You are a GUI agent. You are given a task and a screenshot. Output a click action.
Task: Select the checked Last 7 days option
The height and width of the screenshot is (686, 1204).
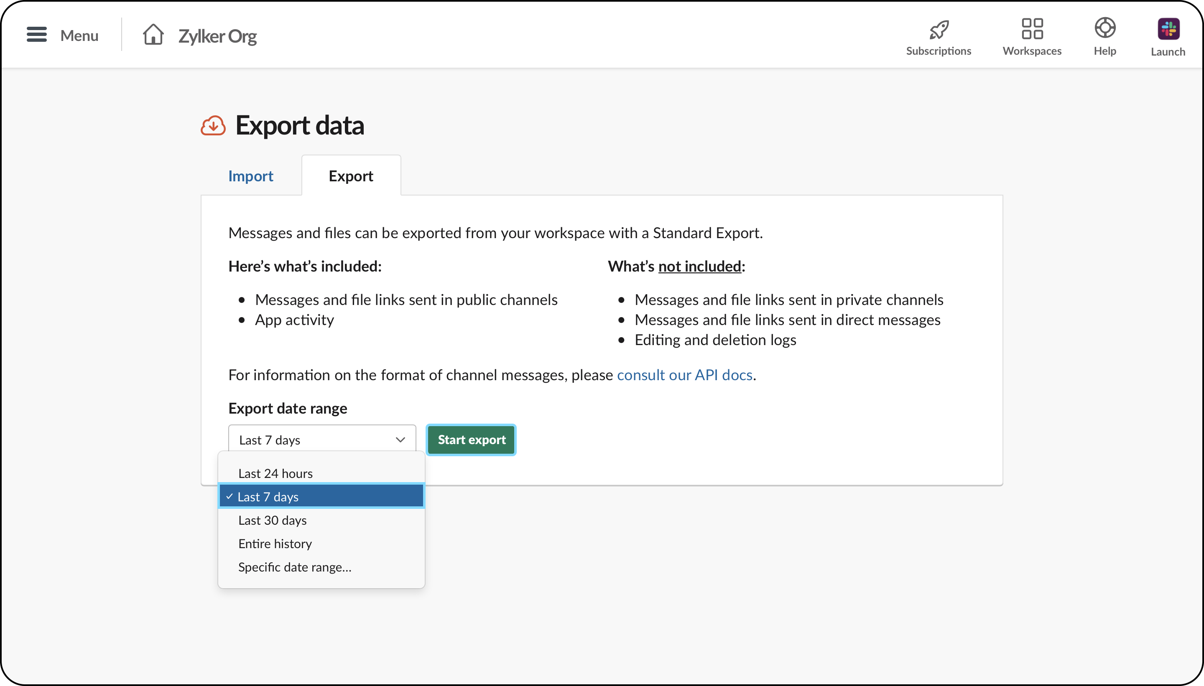321,497
